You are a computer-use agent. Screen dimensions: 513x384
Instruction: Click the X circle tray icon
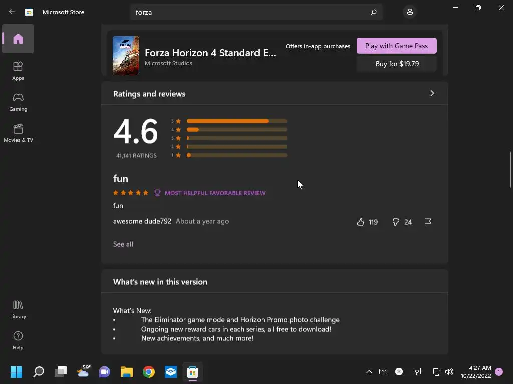tap(399, 372)
